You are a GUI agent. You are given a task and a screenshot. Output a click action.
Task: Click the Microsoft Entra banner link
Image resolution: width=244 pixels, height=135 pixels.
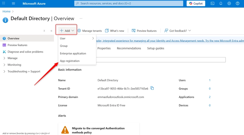click(x=170, y=41)
